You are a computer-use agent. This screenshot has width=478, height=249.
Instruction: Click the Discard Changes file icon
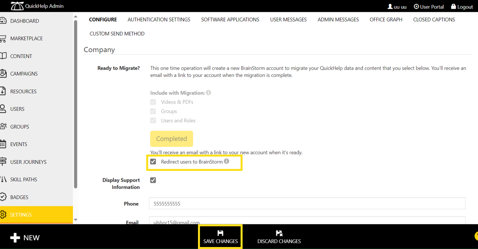pos(279,233)
